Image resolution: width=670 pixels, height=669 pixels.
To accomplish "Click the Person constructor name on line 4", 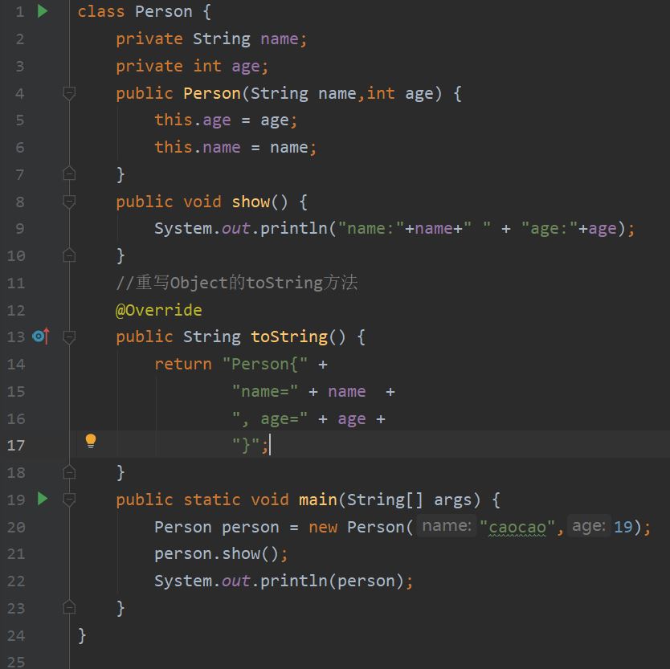I will (211, 93).
